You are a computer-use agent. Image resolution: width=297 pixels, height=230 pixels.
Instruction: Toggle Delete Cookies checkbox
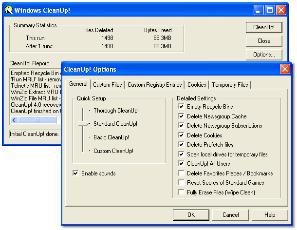(182, 135)
